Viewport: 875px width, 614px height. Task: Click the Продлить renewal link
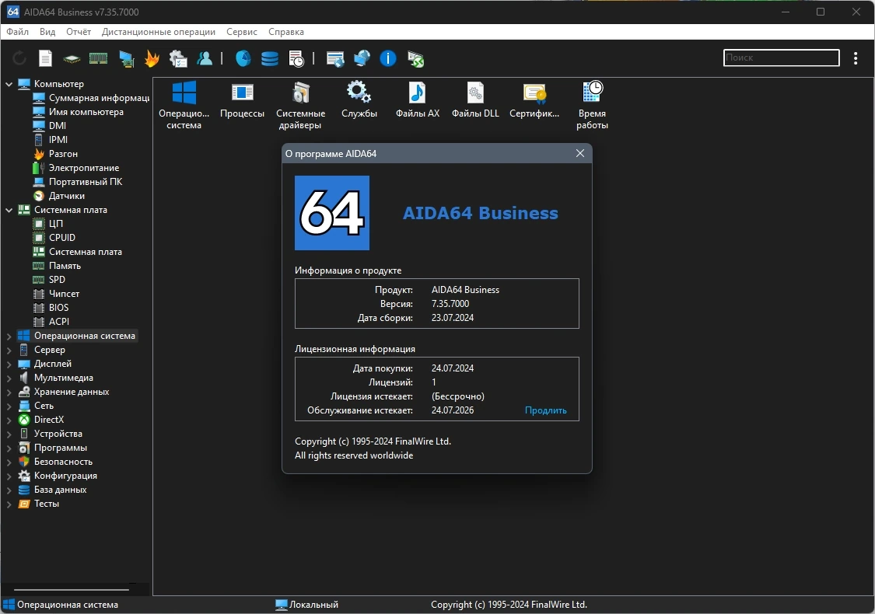pos(546,410)
